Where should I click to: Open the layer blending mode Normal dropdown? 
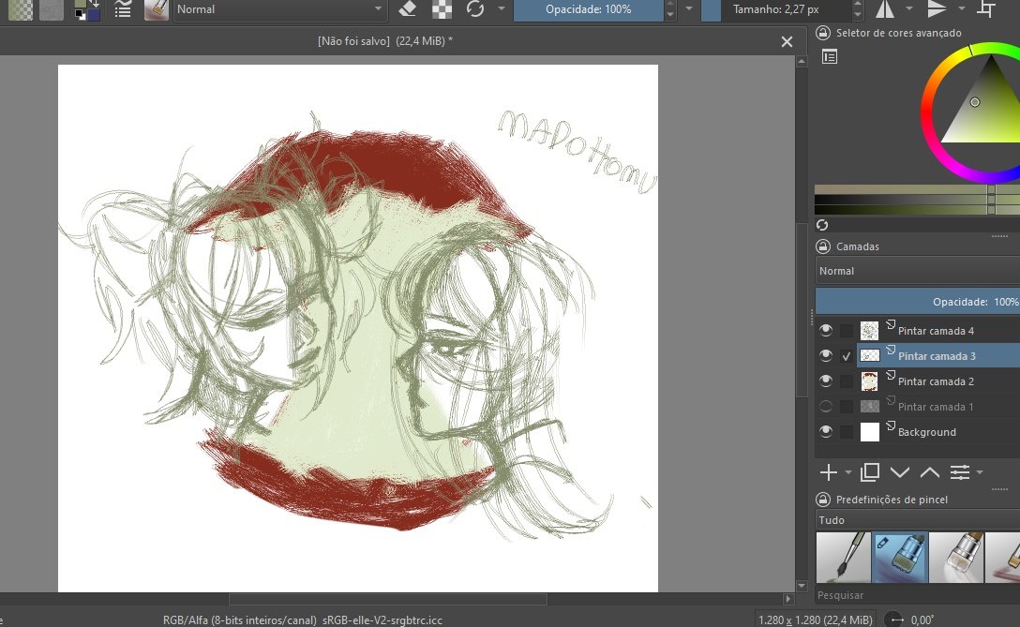[x=917, y=271]
